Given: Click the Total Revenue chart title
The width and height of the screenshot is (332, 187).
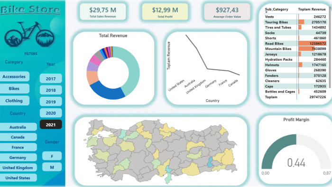Looking at the screenshot, I should 113,36.
